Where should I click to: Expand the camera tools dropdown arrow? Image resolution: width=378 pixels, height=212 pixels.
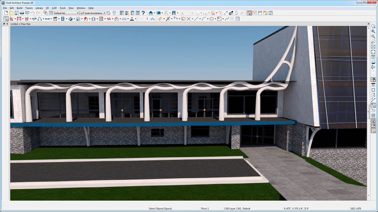point(162,13)
